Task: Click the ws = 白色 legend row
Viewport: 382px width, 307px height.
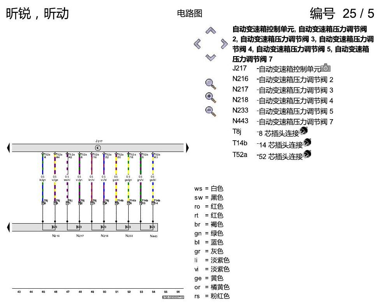Action: coord(209,189)
